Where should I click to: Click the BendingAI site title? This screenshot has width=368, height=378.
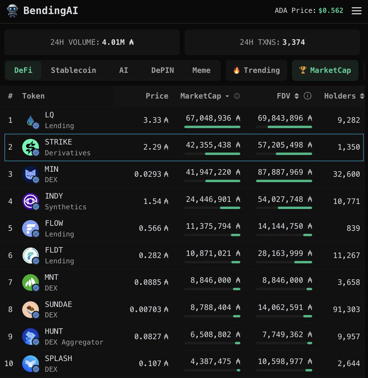coord(51,11)
